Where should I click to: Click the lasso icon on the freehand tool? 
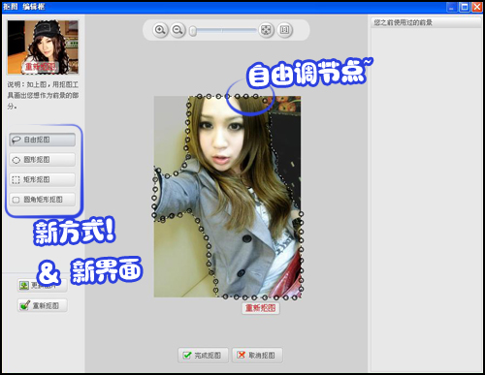16,141
